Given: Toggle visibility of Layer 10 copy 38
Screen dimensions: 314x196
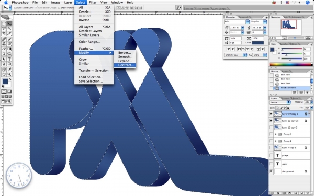Looking at the screenshot, I should pyautogui.click(x=271, y=121).
